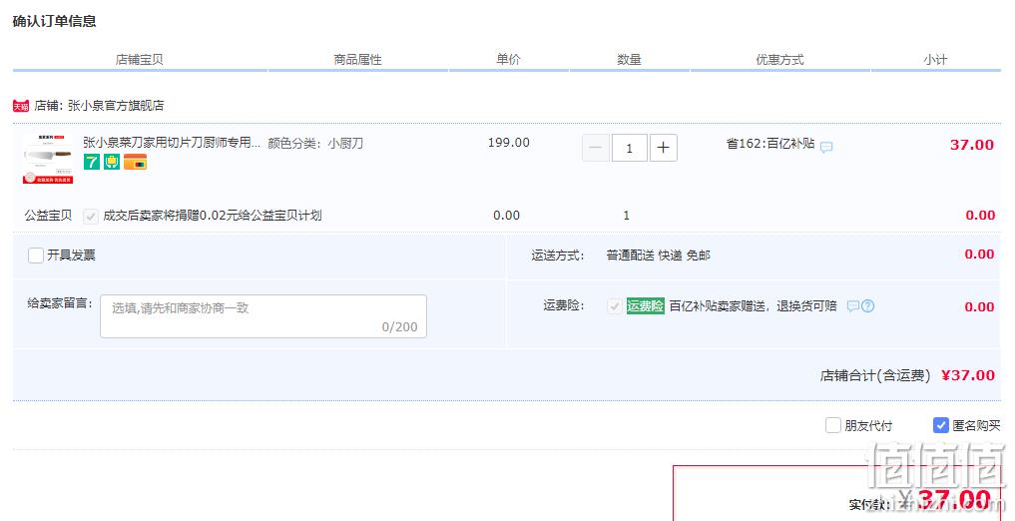The height and width of the screenshot is (521, 1015).
Task: Uncheck the 匿名购买 anonymous purchase checkbox
Action: (940, 425)
